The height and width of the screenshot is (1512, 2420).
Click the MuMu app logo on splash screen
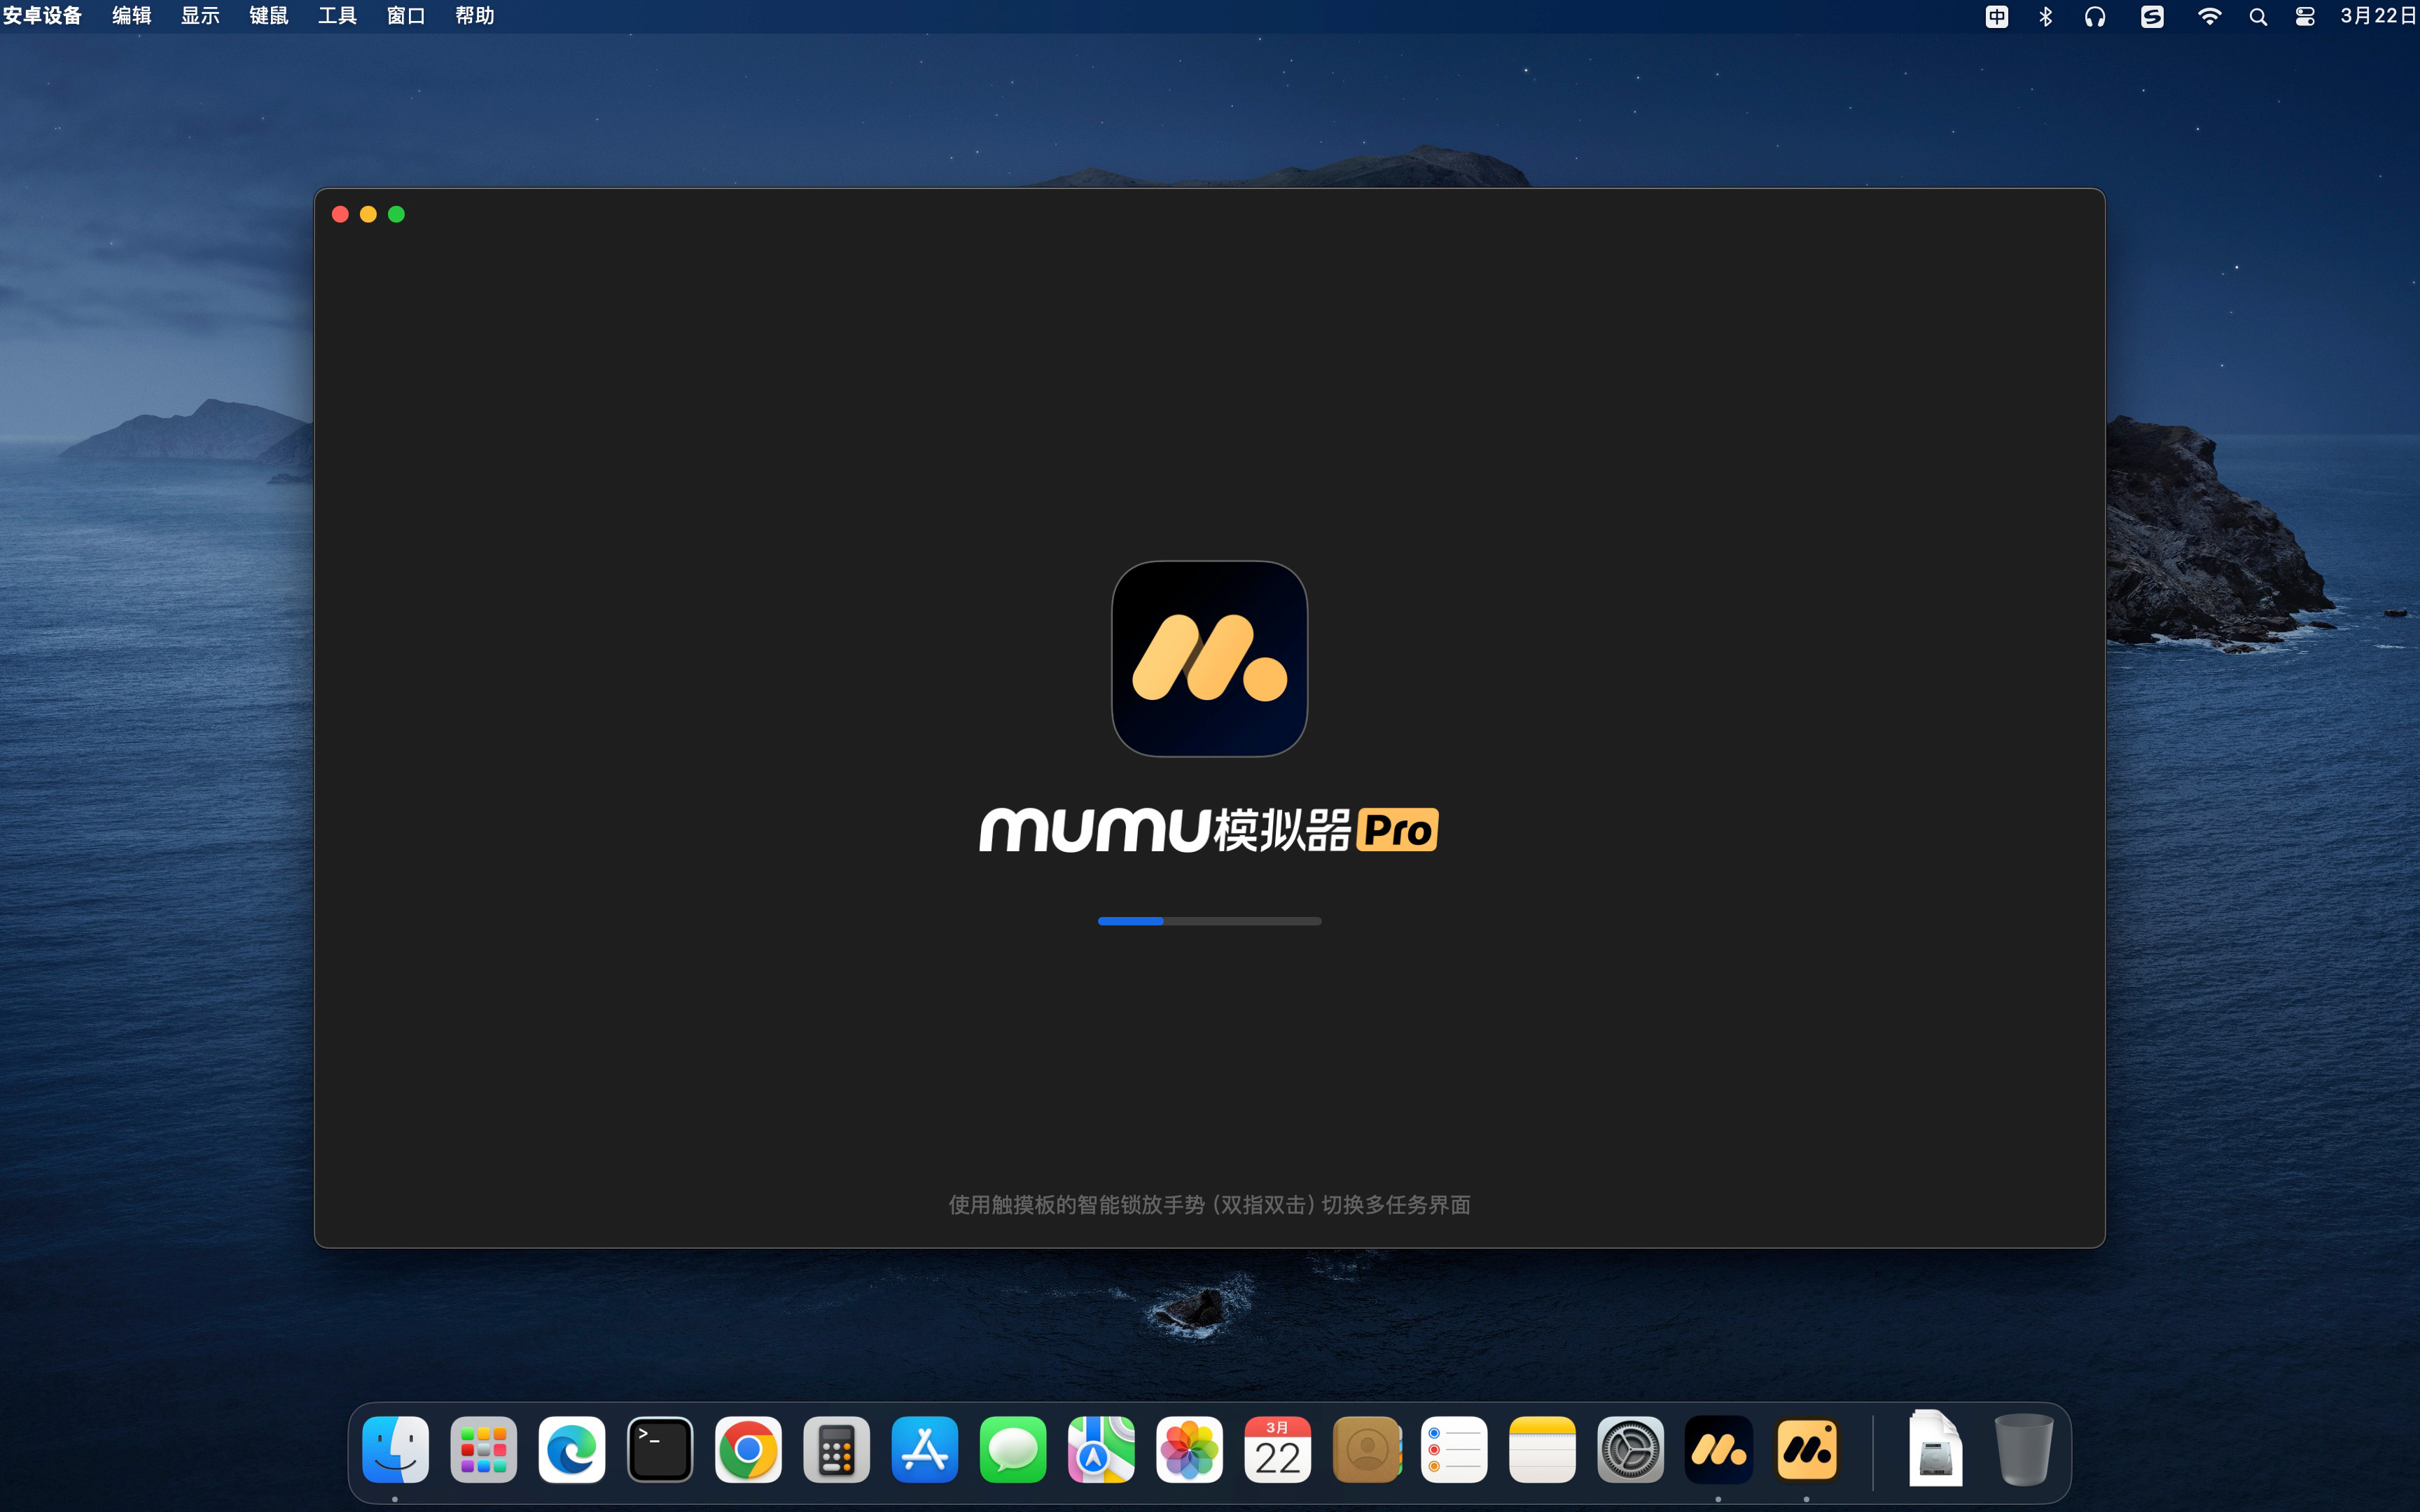tap(1209, 658)
